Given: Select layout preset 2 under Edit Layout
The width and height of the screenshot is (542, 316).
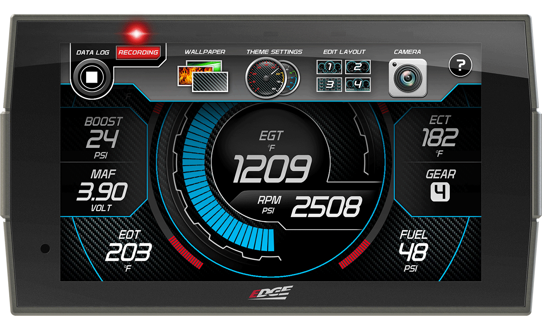Looking at the screenshot, I should pos(358,68).
